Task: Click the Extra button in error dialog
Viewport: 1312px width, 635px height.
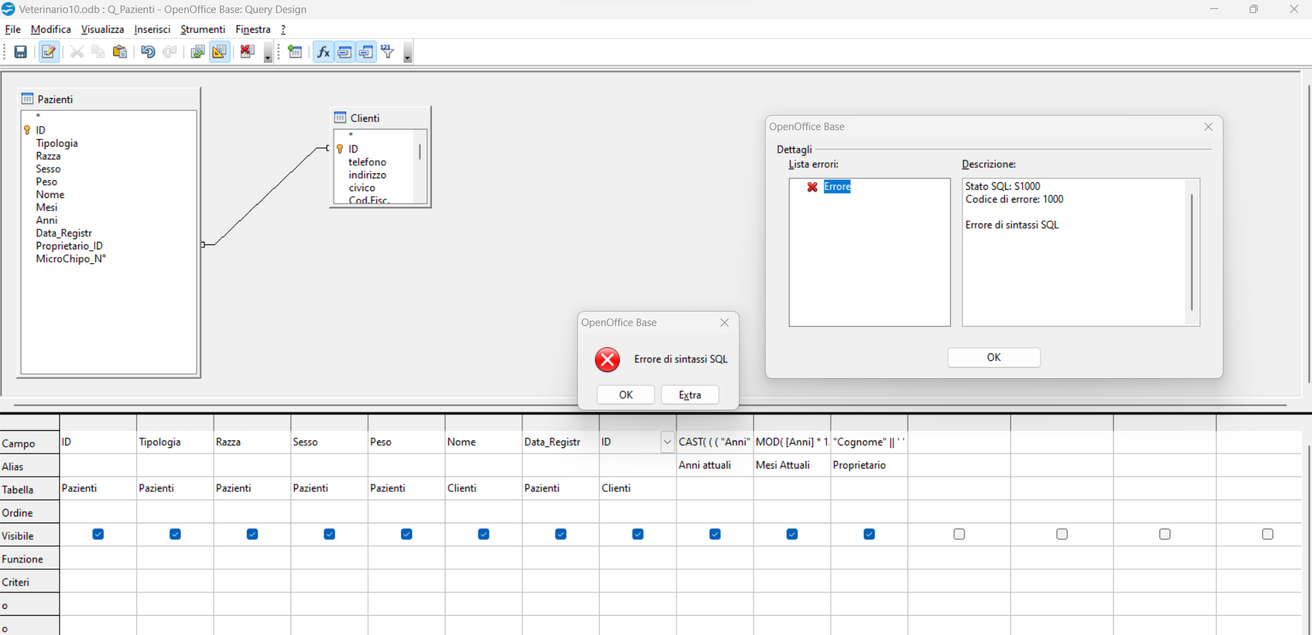Action: 690,395
